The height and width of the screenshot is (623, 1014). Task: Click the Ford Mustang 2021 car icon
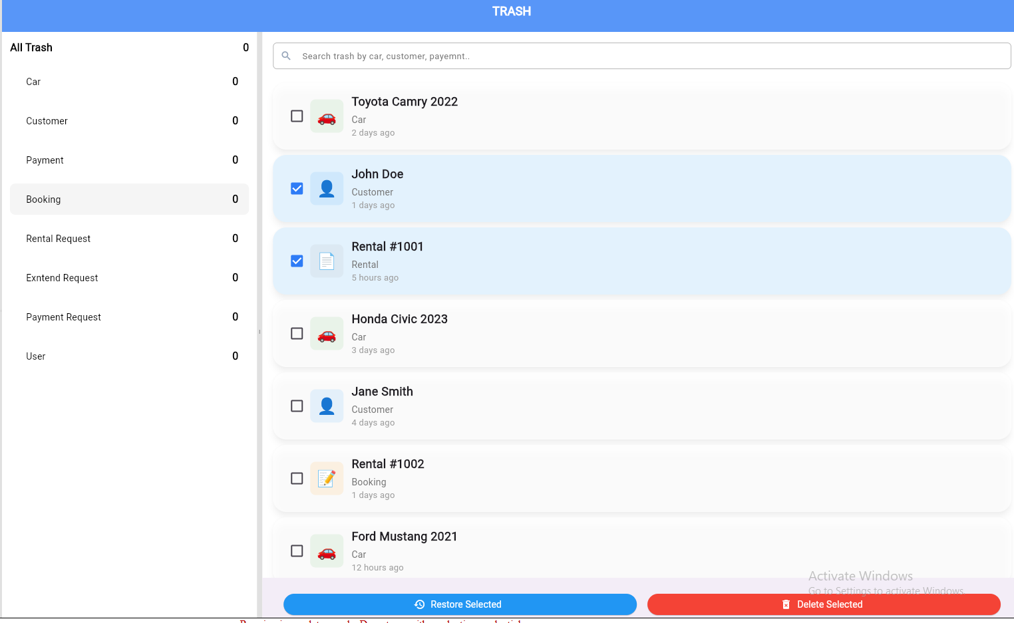(x=327, y=551)
